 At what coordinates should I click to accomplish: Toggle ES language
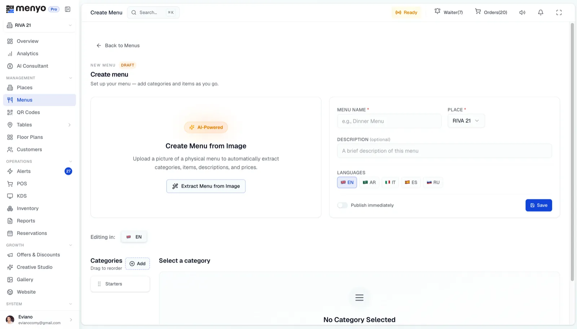click(x=411, y=183)
